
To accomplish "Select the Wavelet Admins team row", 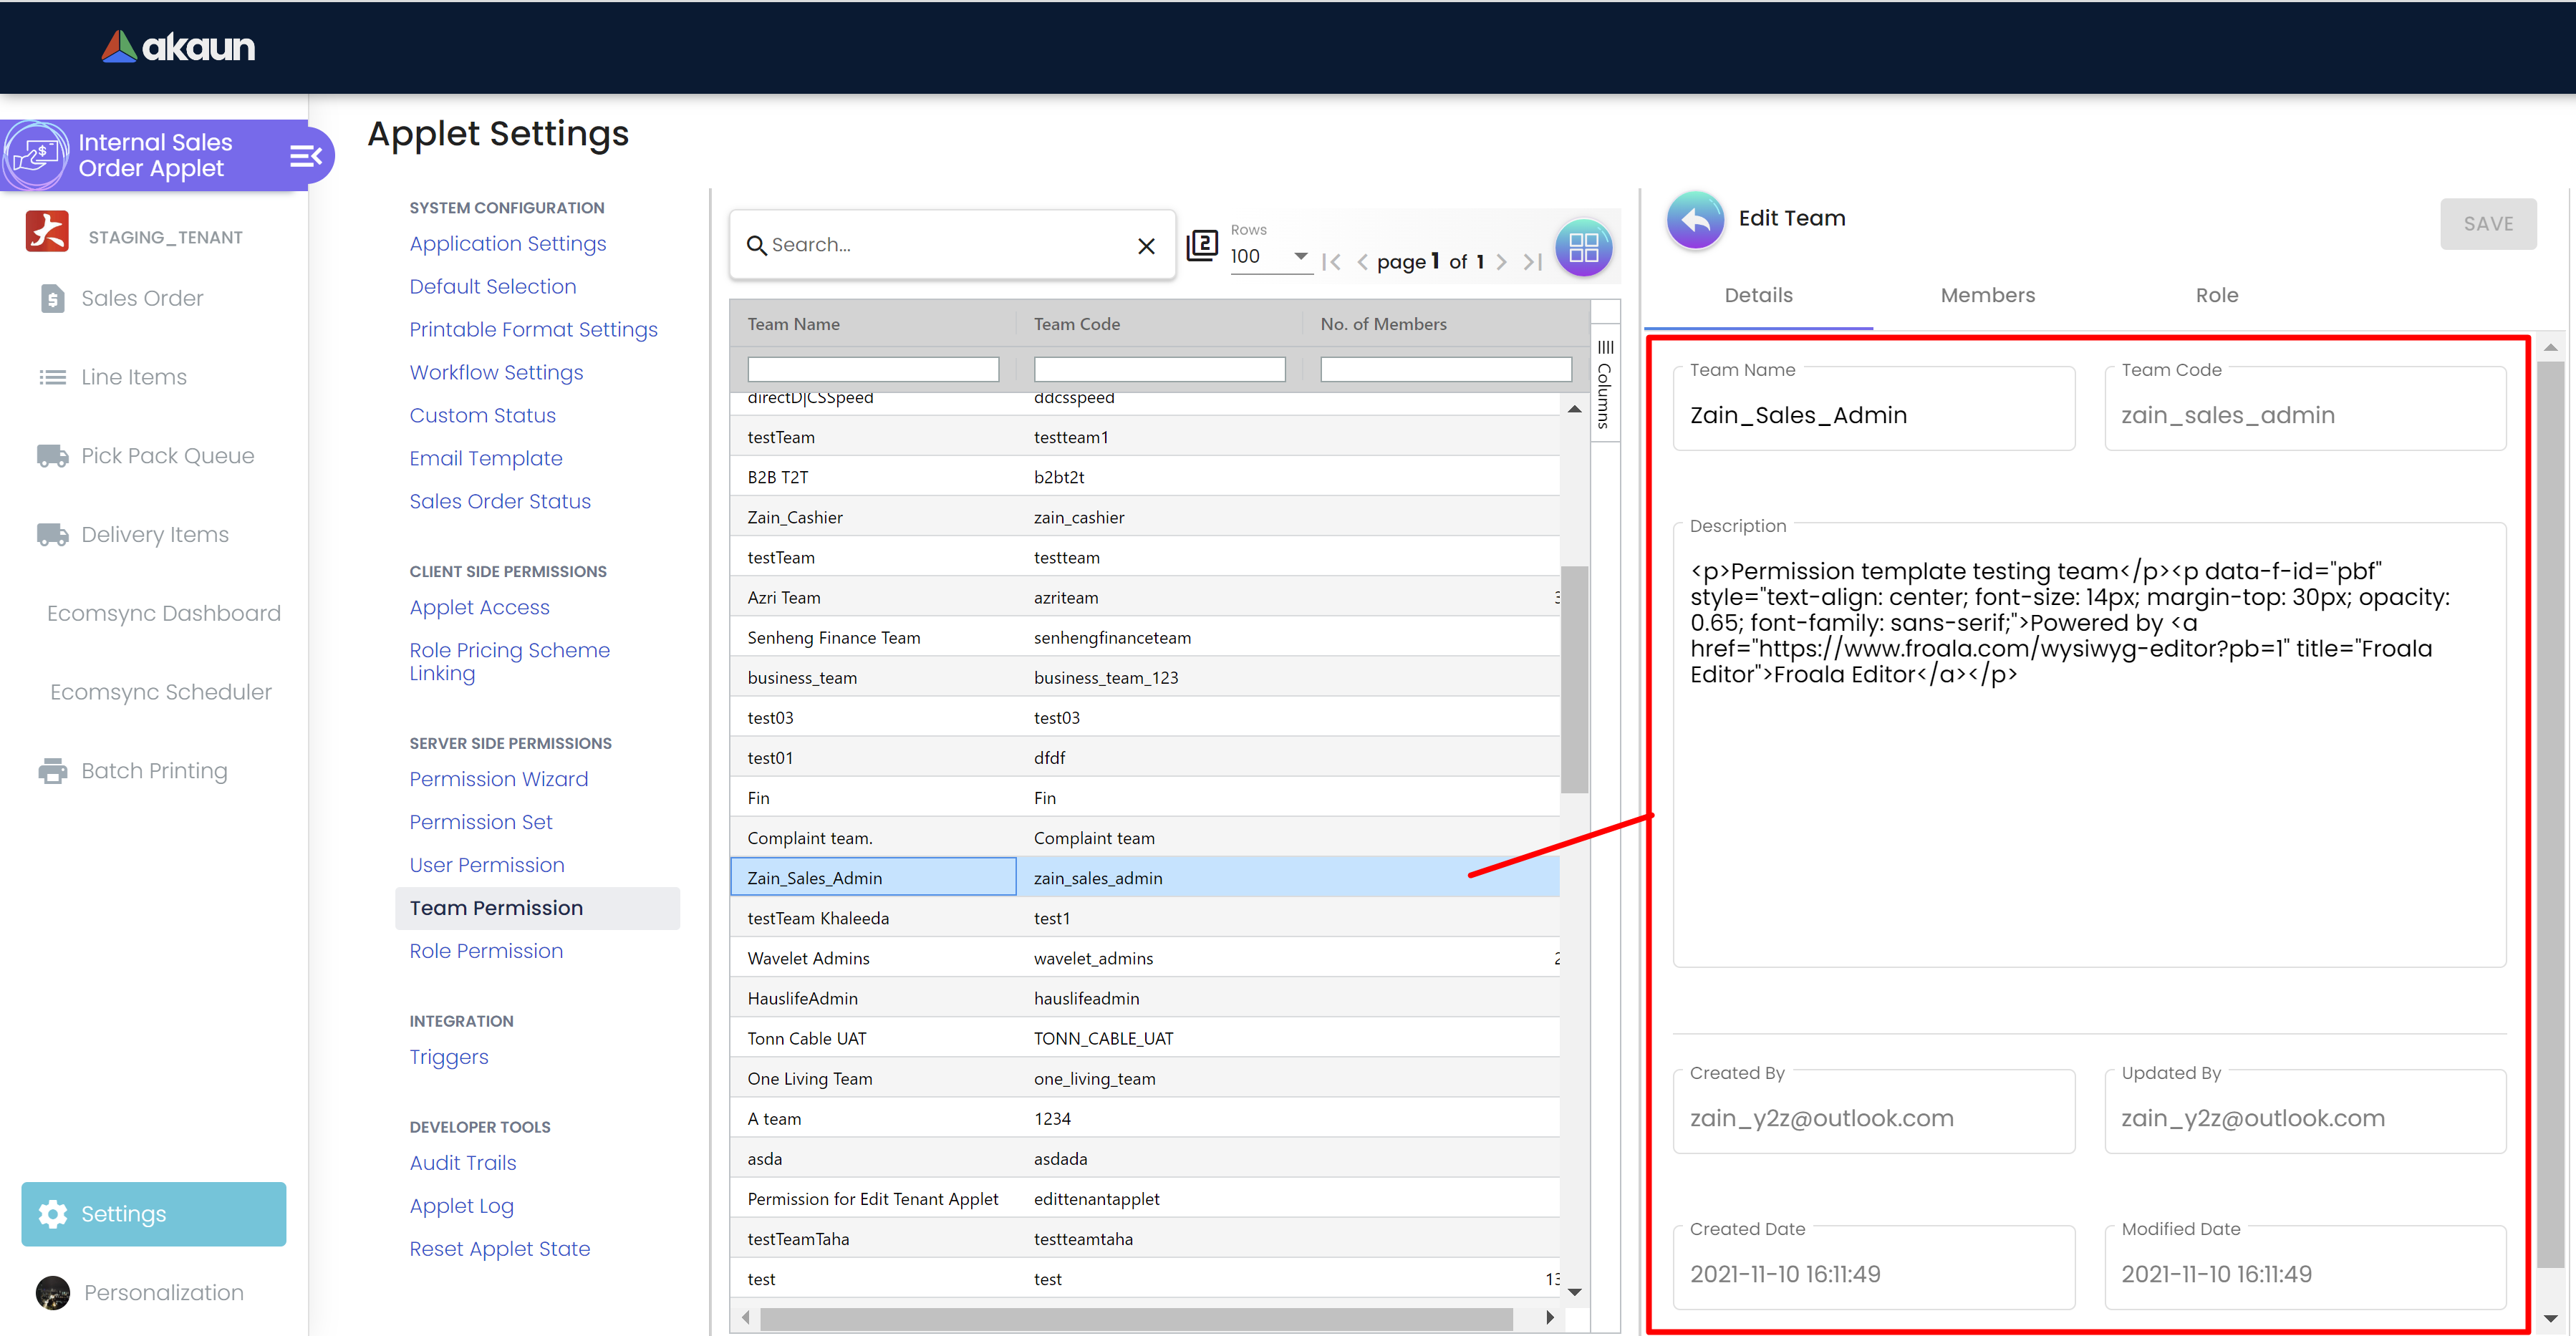I will click(808, 958).
